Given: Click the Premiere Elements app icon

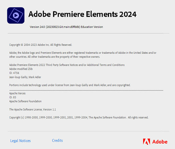Looking at the screenshot, I should (16, 15).
